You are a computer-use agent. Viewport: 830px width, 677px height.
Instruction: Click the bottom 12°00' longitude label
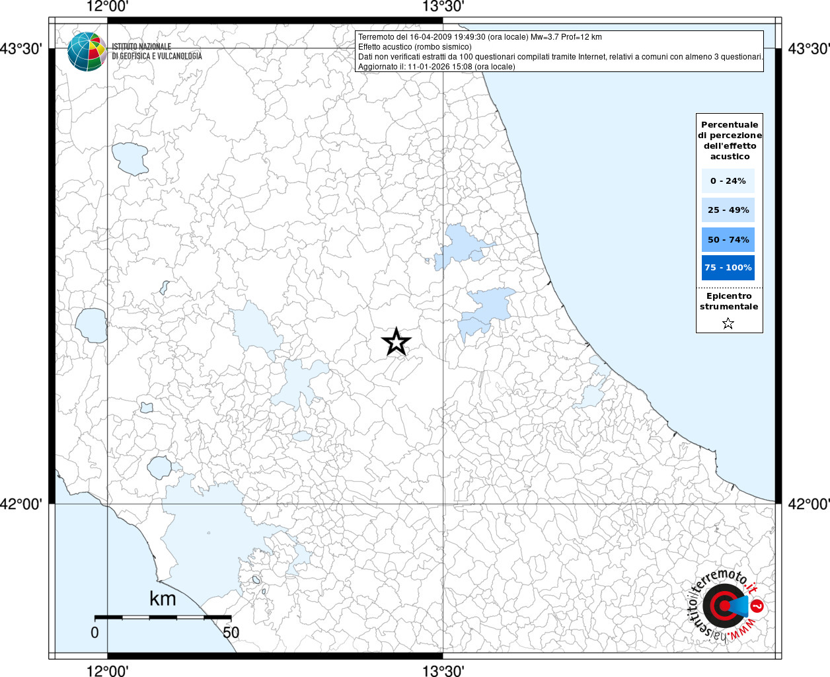pyautogui.click(x=108, y=671)
